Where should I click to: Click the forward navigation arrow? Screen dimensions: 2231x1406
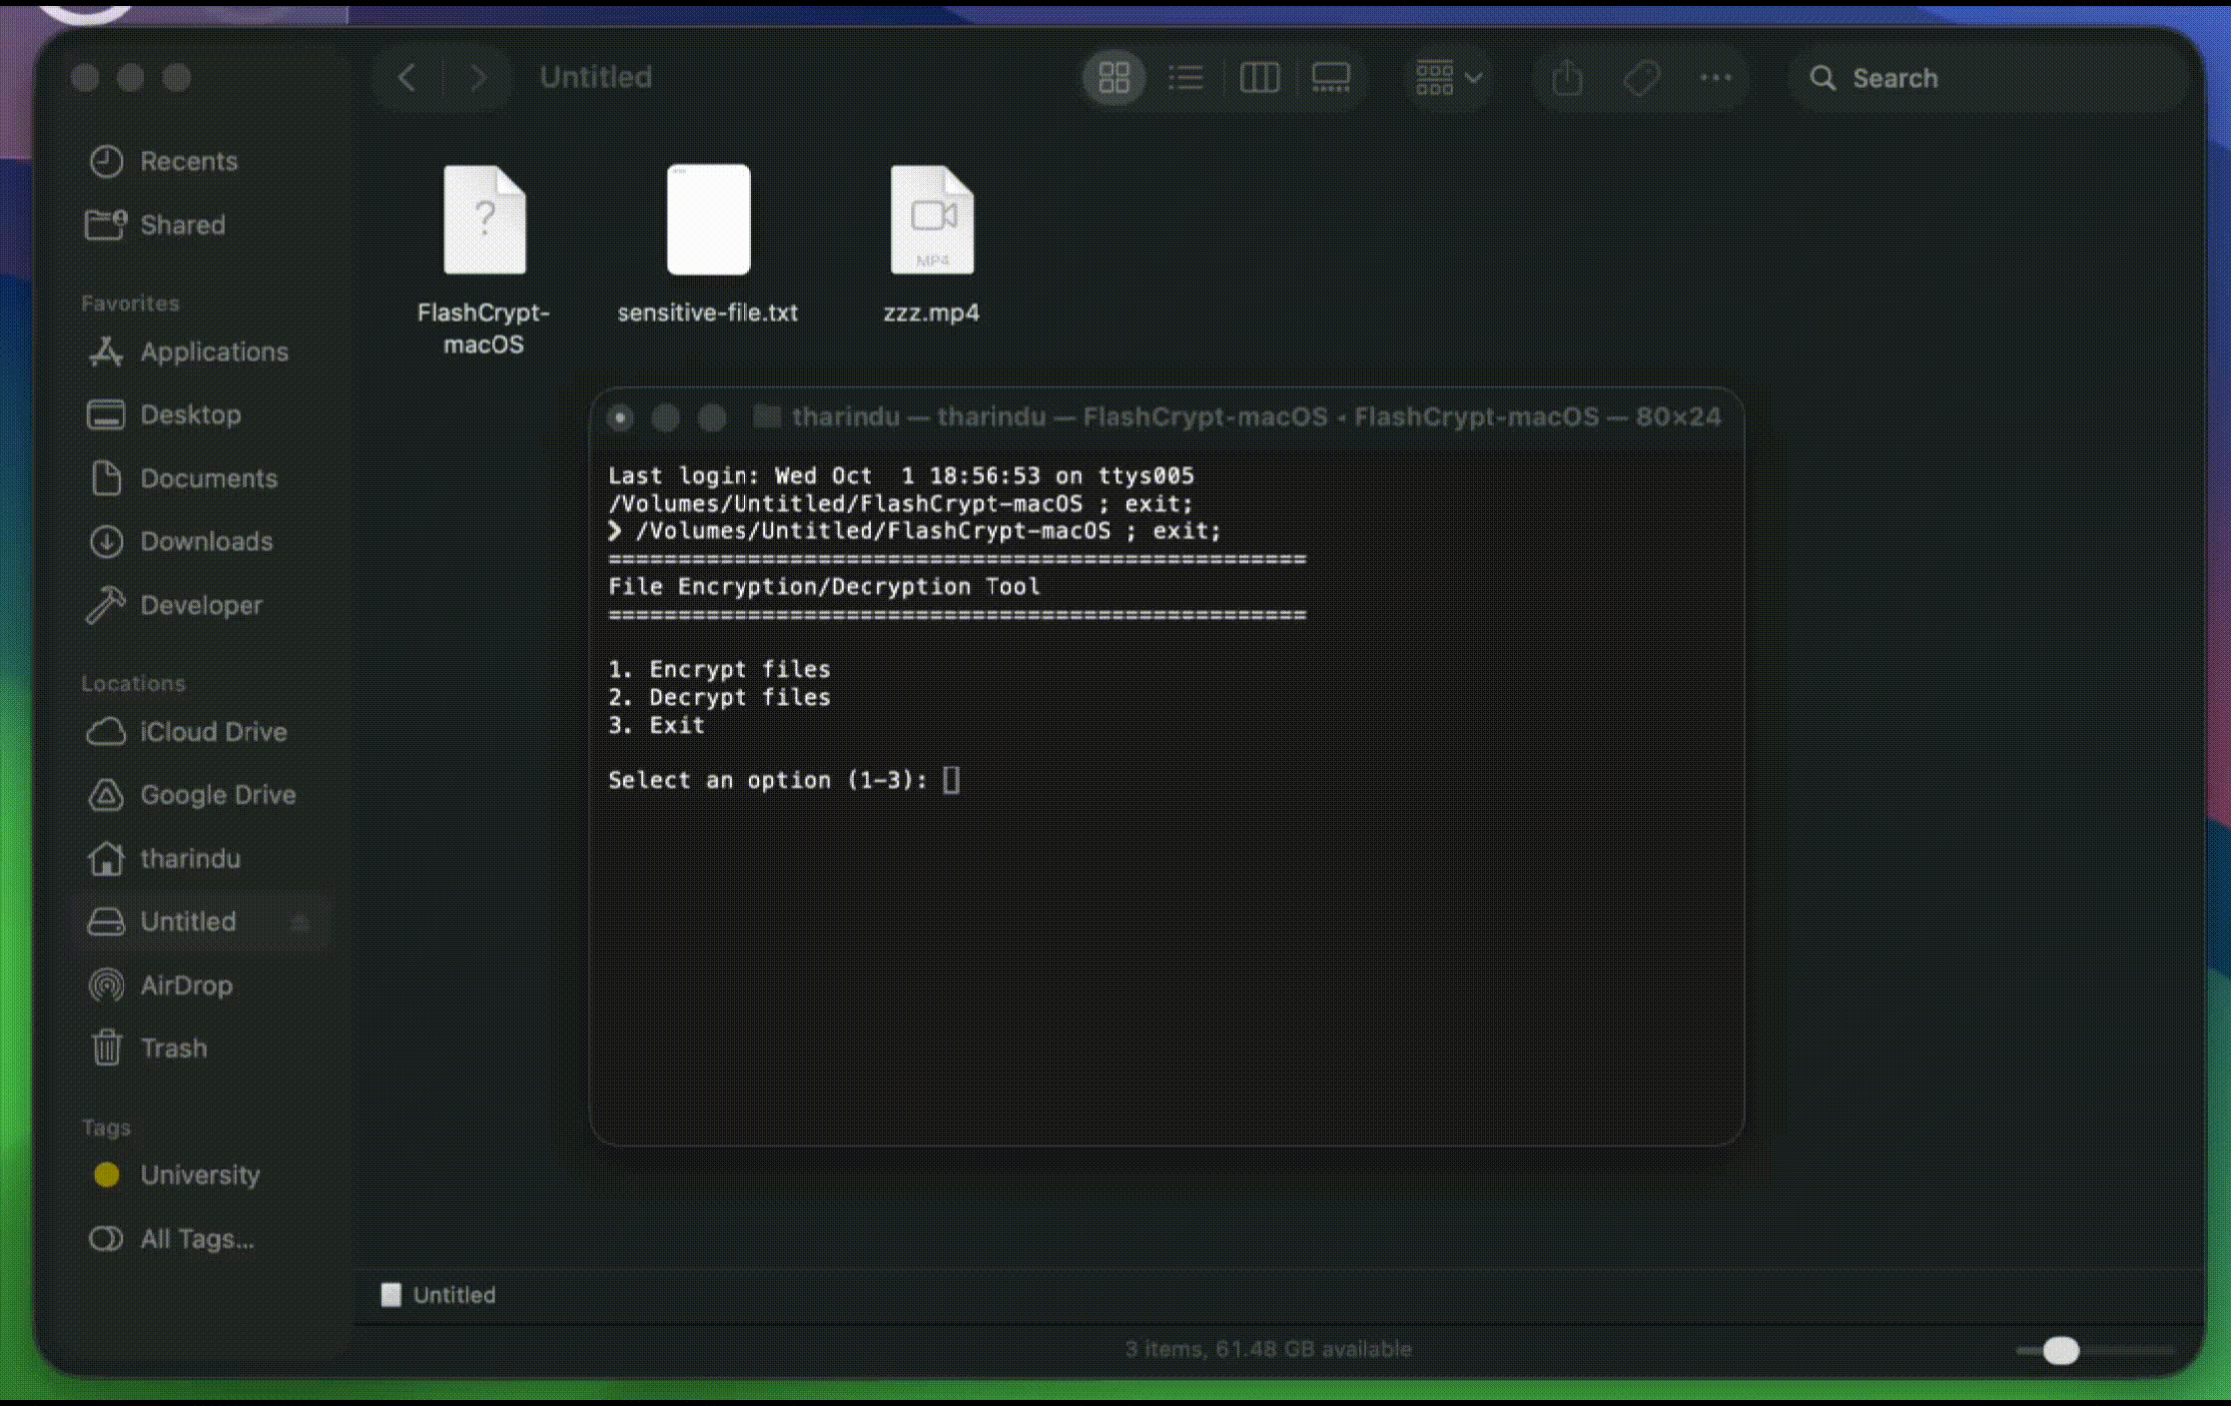coord(478,78)
